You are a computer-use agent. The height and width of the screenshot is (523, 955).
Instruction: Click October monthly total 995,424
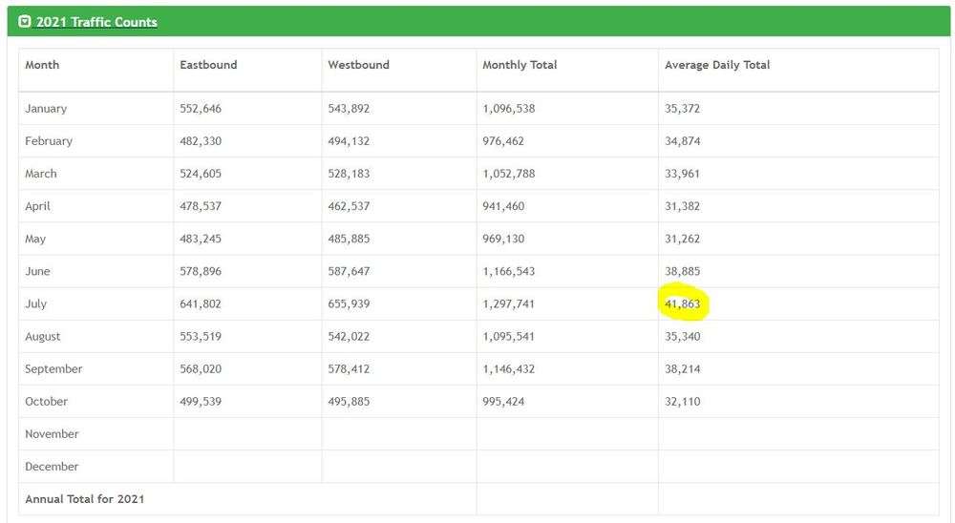point(503,401)
